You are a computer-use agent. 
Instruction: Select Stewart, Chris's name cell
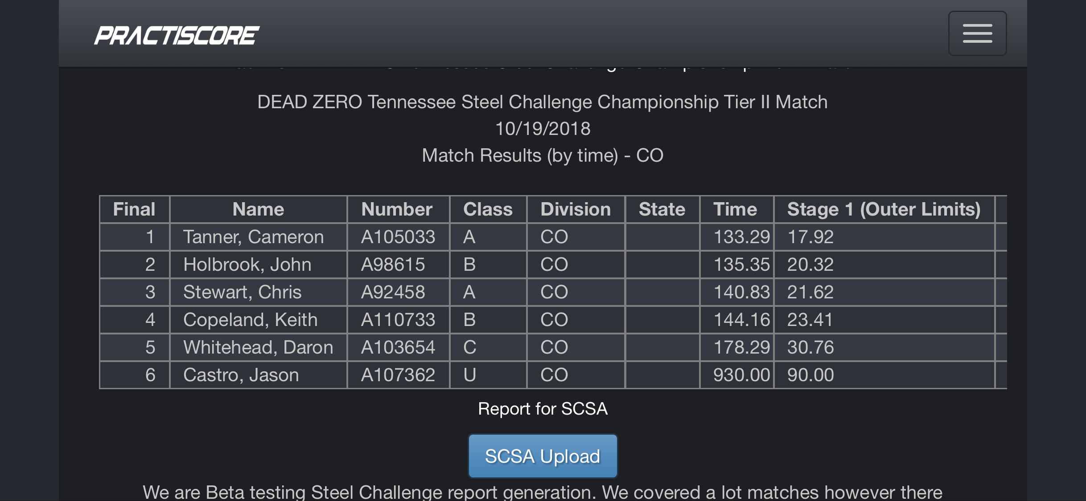click(242, 292)
